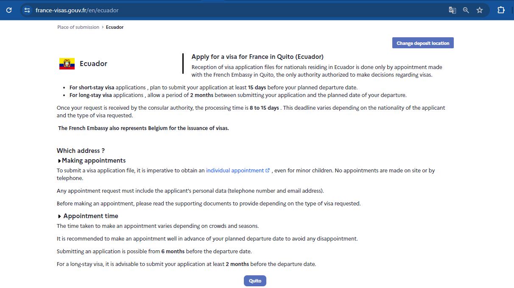Click the Which address ? heading
514x288 pixels.
pyautogui.click(x=81, y=151)
